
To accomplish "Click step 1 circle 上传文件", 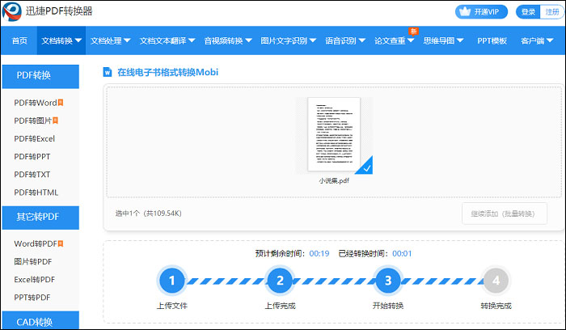I will pos(171,280).
